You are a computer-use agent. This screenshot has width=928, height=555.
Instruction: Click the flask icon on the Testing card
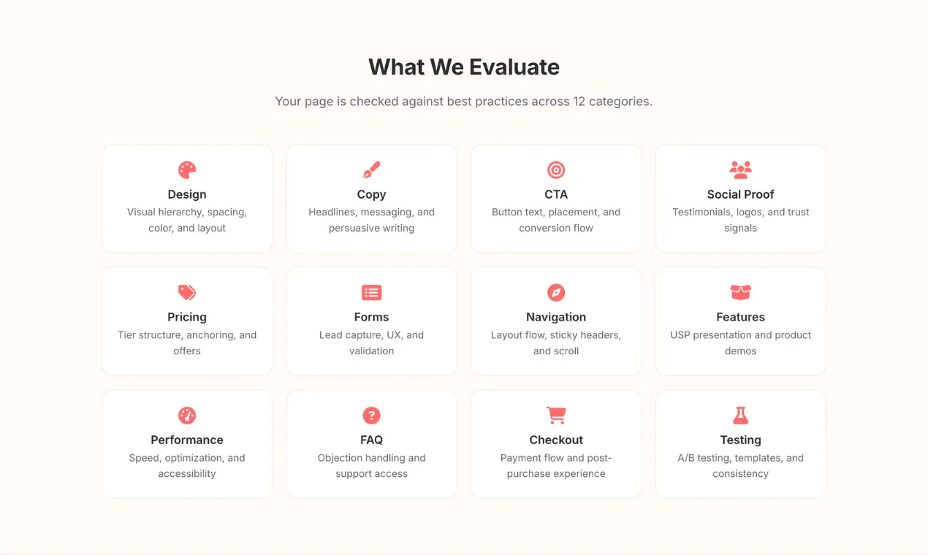pyautogui.click(x=740, y=414)
